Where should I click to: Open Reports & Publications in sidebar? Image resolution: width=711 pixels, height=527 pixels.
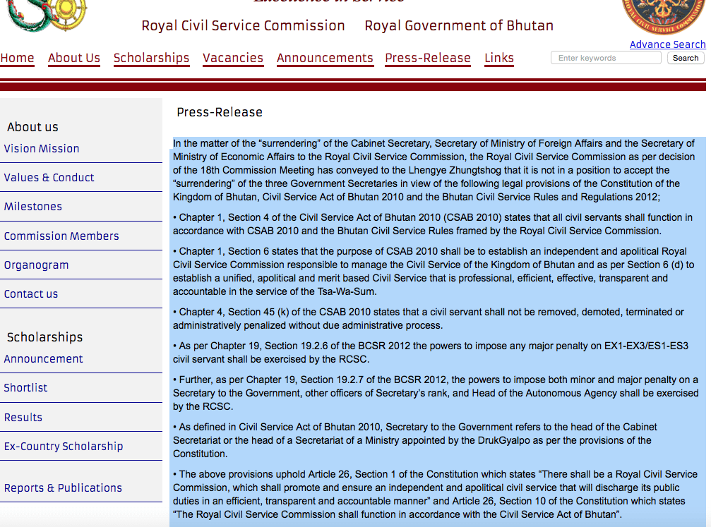(x=63, y=487)
